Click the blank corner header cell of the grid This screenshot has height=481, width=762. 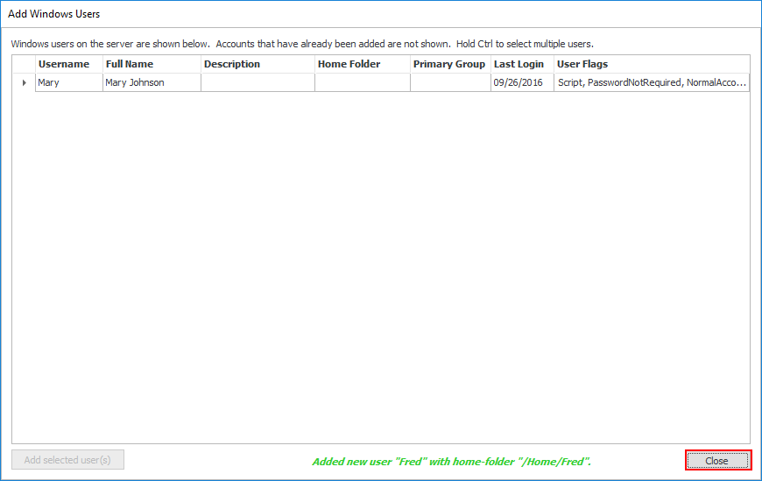pyautogui.click(x=24, y=64)
